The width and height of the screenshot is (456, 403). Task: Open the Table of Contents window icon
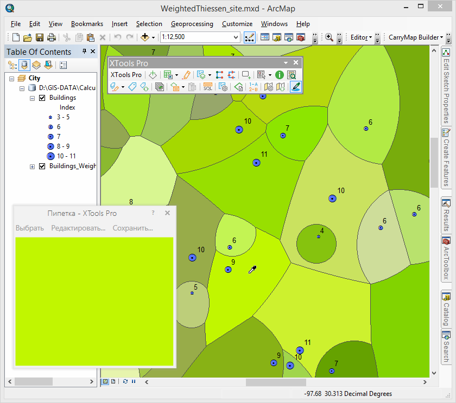click(265, 37)
